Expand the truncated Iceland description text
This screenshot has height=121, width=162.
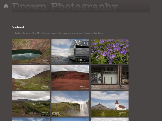coord(59,33)
